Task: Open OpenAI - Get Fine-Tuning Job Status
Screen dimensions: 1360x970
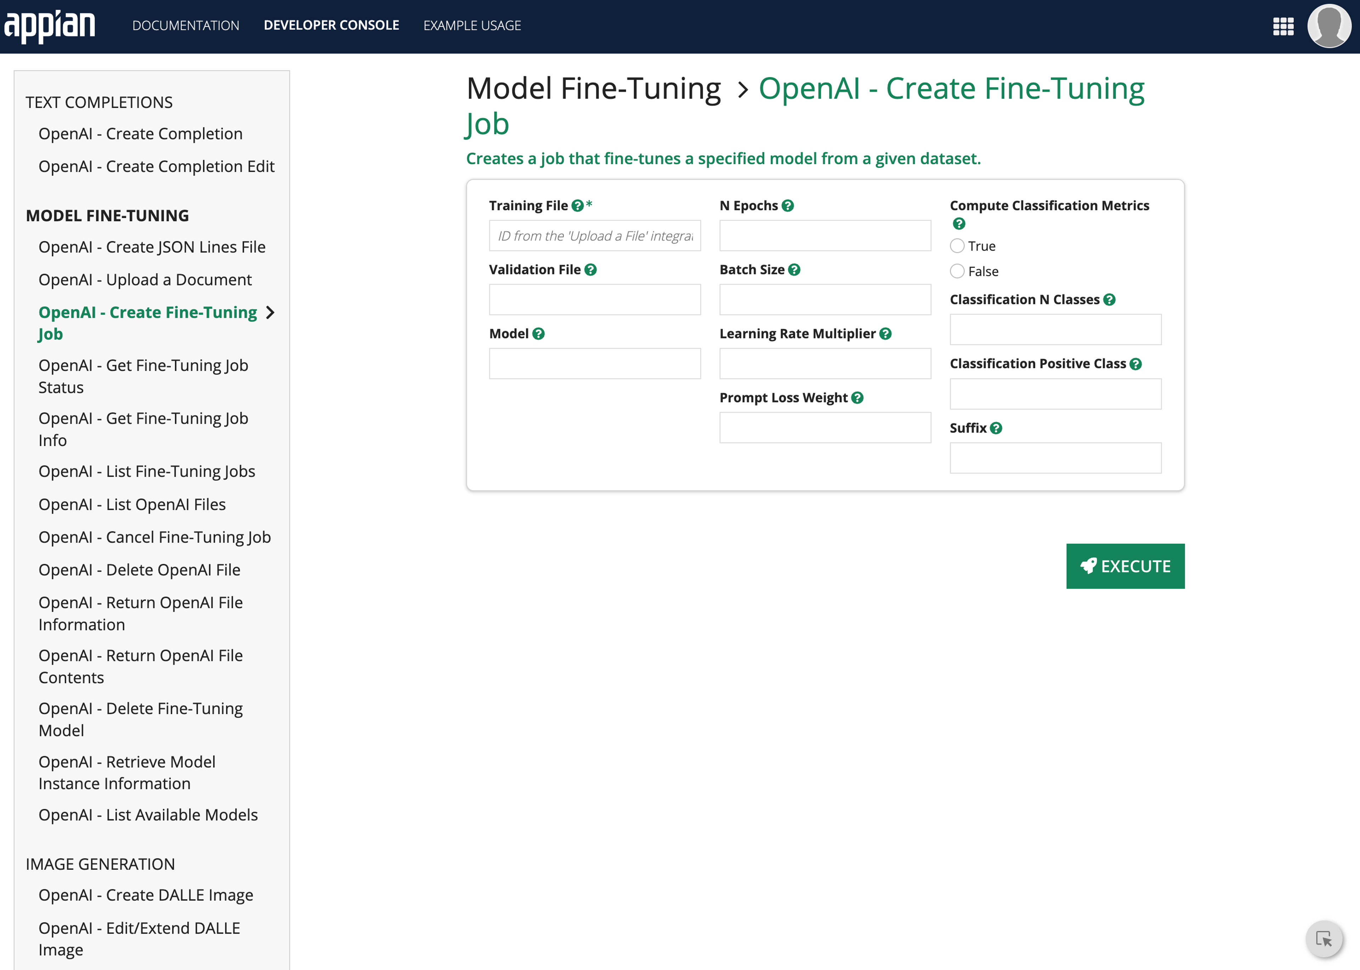Action: (143, 376)
